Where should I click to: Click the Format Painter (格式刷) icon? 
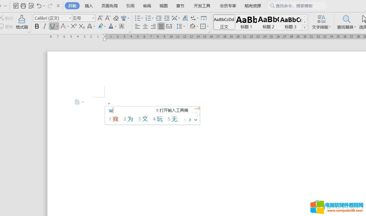[x=22, y=22]
